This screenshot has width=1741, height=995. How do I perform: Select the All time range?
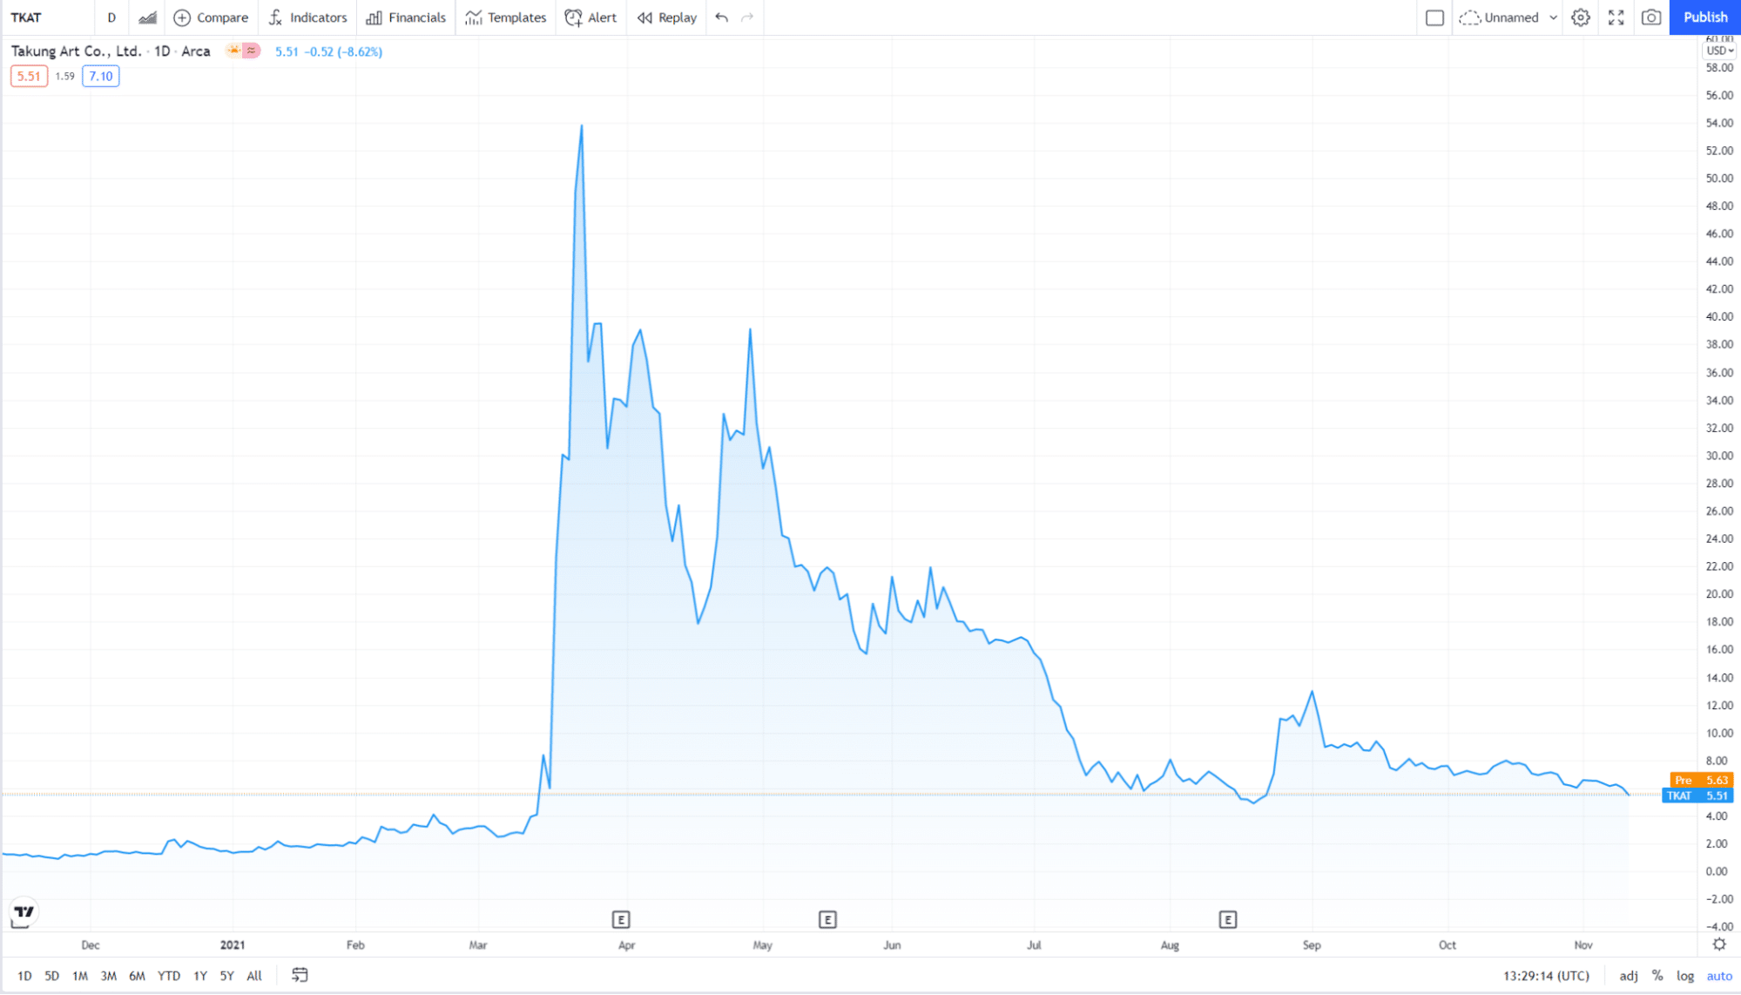pos(254,976)
